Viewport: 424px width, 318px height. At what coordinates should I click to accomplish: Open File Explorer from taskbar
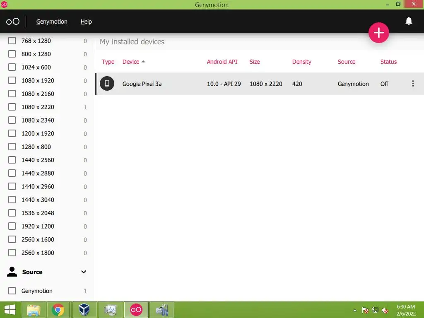(33, 310)
